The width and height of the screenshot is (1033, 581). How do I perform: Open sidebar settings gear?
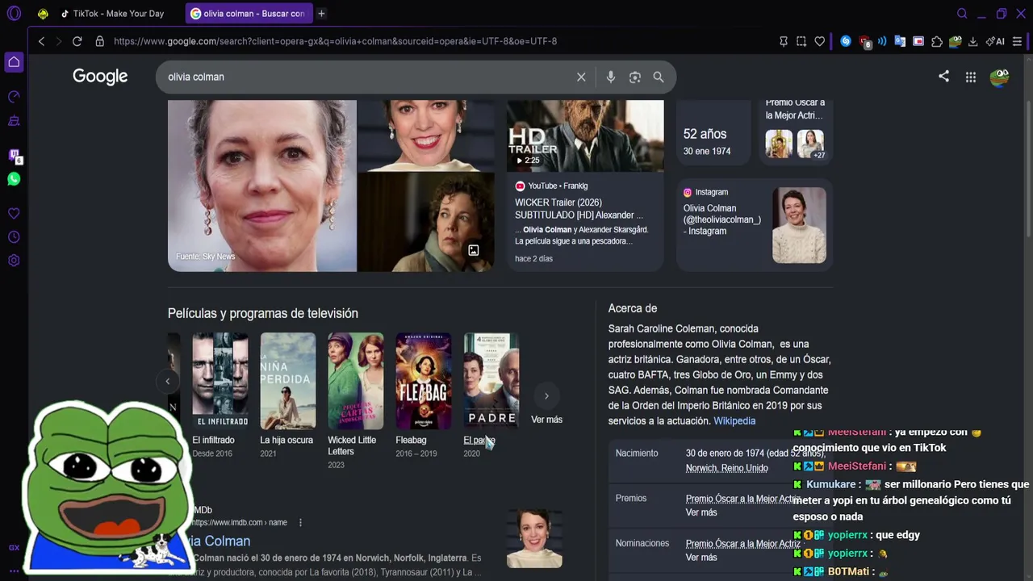pos(14,261)
